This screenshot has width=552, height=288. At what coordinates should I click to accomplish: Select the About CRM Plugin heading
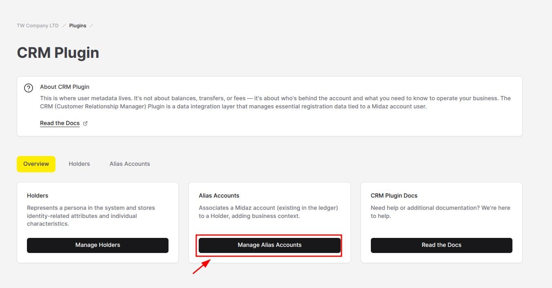pyautogui.click(x=64, y=87)
